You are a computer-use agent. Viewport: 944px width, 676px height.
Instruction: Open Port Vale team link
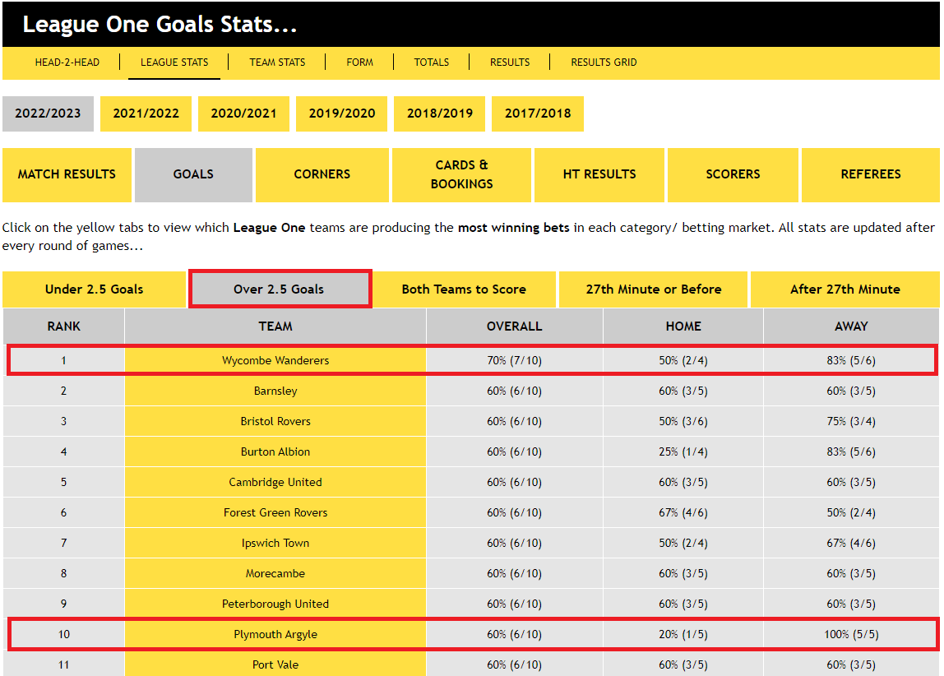pos(275,664)
